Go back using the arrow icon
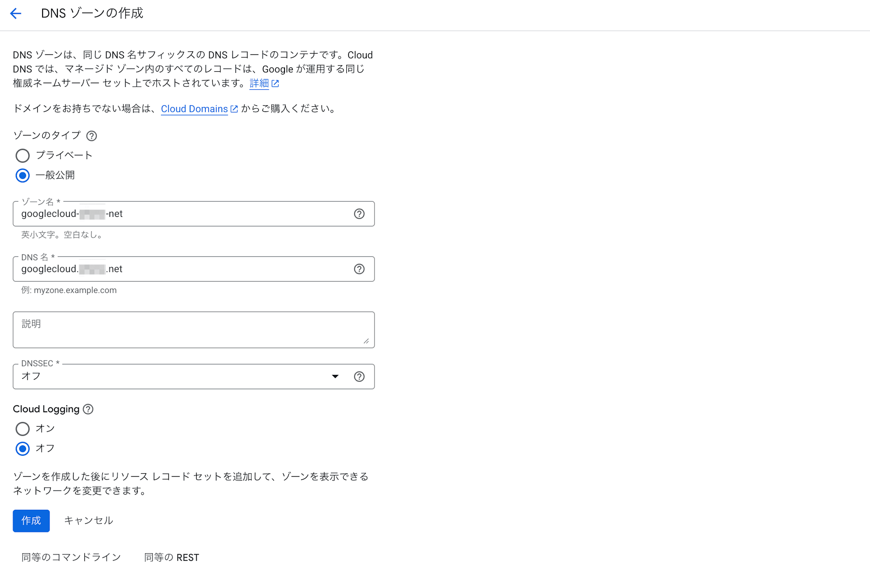Viewport: 870px width, 579px height. [x=16, y=13]
